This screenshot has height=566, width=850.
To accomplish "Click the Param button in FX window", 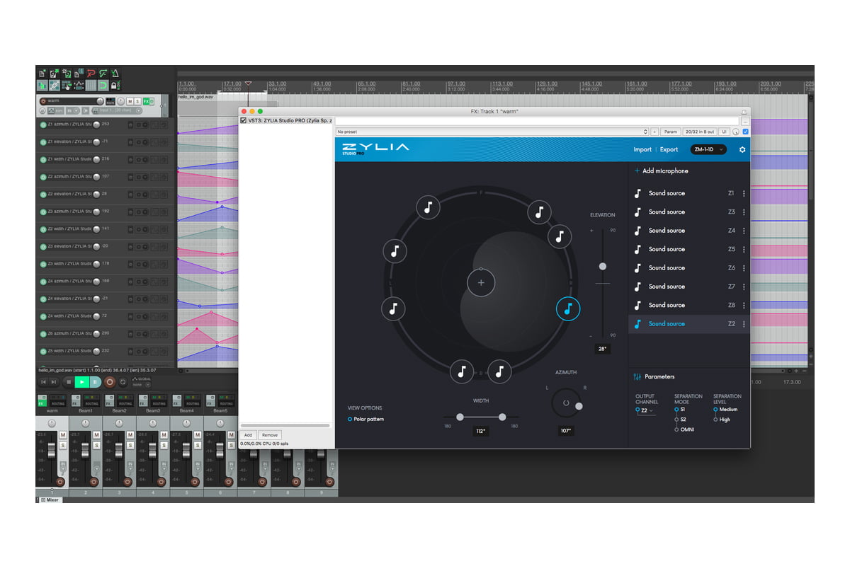I will pos(671,132).
